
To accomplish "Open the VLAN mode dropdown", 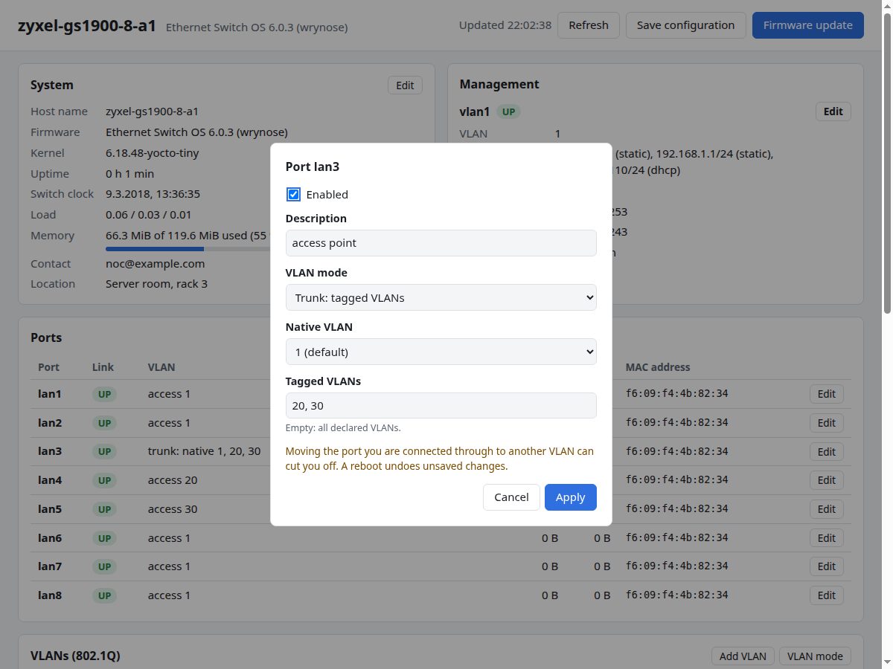I will (441, 297).
